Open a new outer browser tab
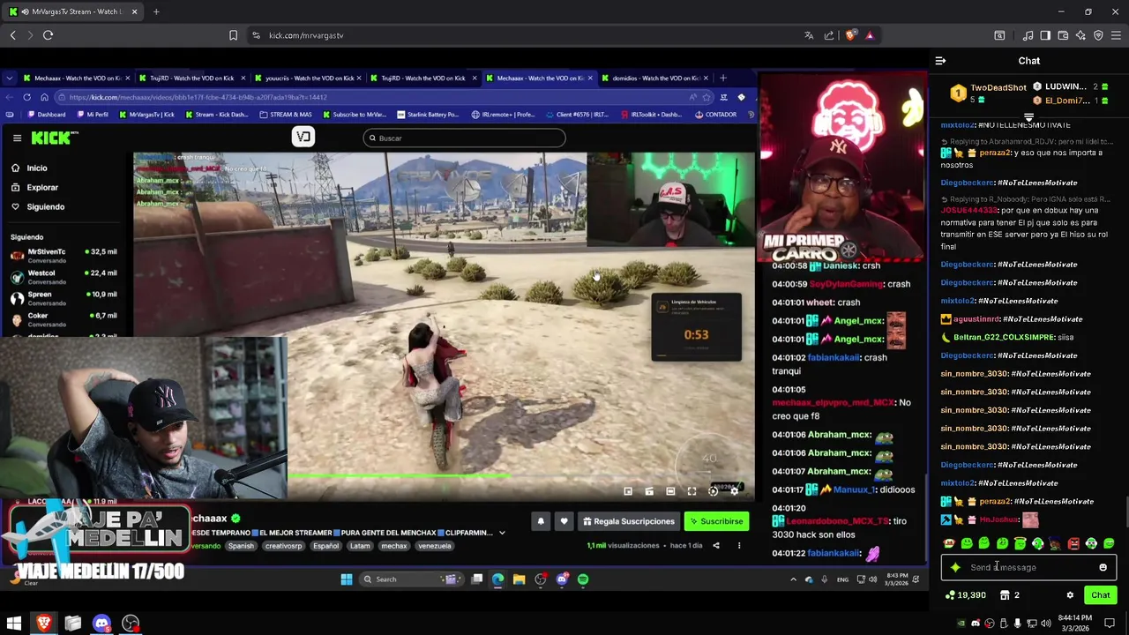 [x=156, y=11]
